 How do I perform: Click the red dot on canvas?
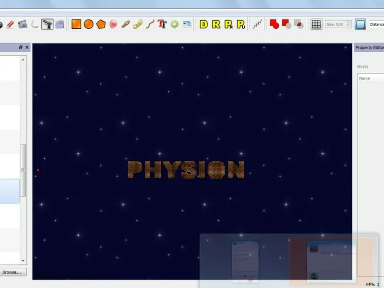pos(38,170)
